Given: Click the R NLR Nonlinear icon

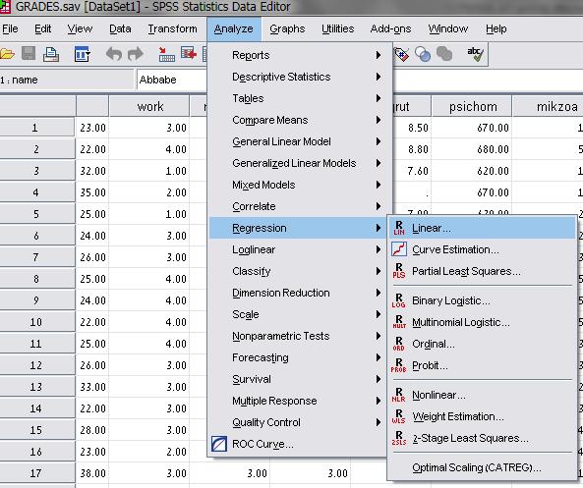Looking at the screenshot, I should click(x=398, y=395).
